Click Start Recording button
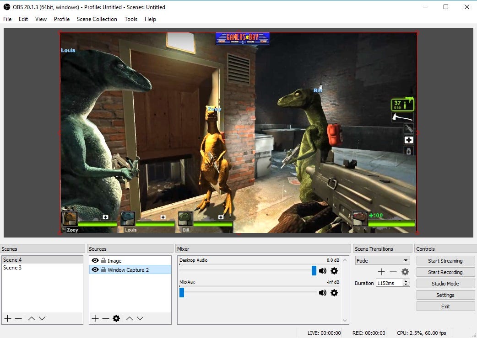 point(445,272)
